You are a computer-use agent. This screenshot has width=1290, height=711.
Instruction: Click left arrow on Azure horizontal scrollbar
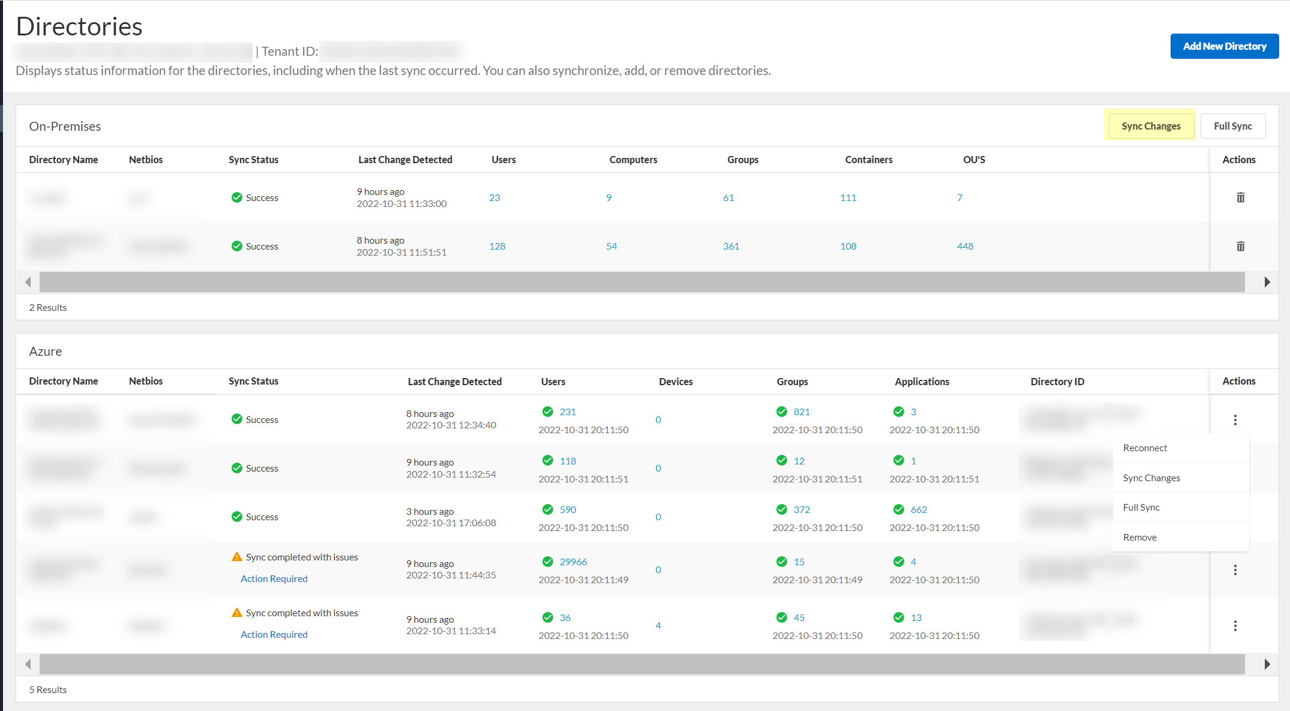(x=28, y=664)
